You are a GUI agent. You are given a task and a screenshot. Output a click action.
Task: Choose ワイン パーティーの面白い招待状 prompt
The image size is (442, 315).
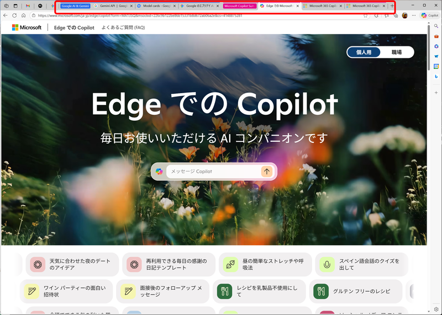pyautogui.click(x=66, y=291)
